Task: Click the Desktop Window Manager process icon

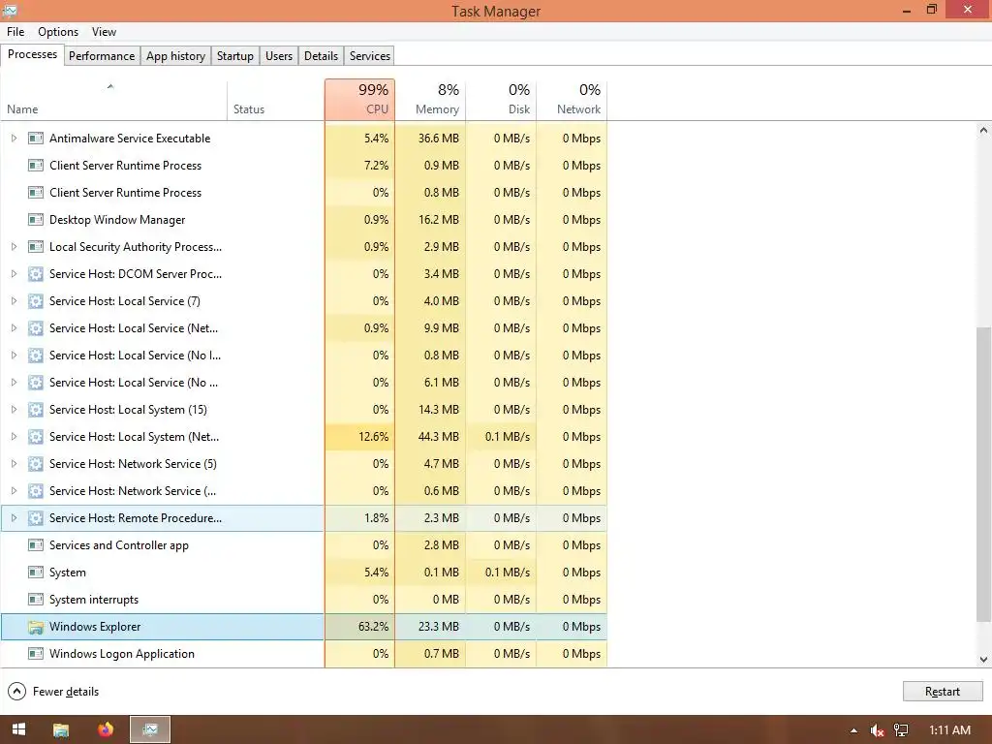Action: (36, 220)
